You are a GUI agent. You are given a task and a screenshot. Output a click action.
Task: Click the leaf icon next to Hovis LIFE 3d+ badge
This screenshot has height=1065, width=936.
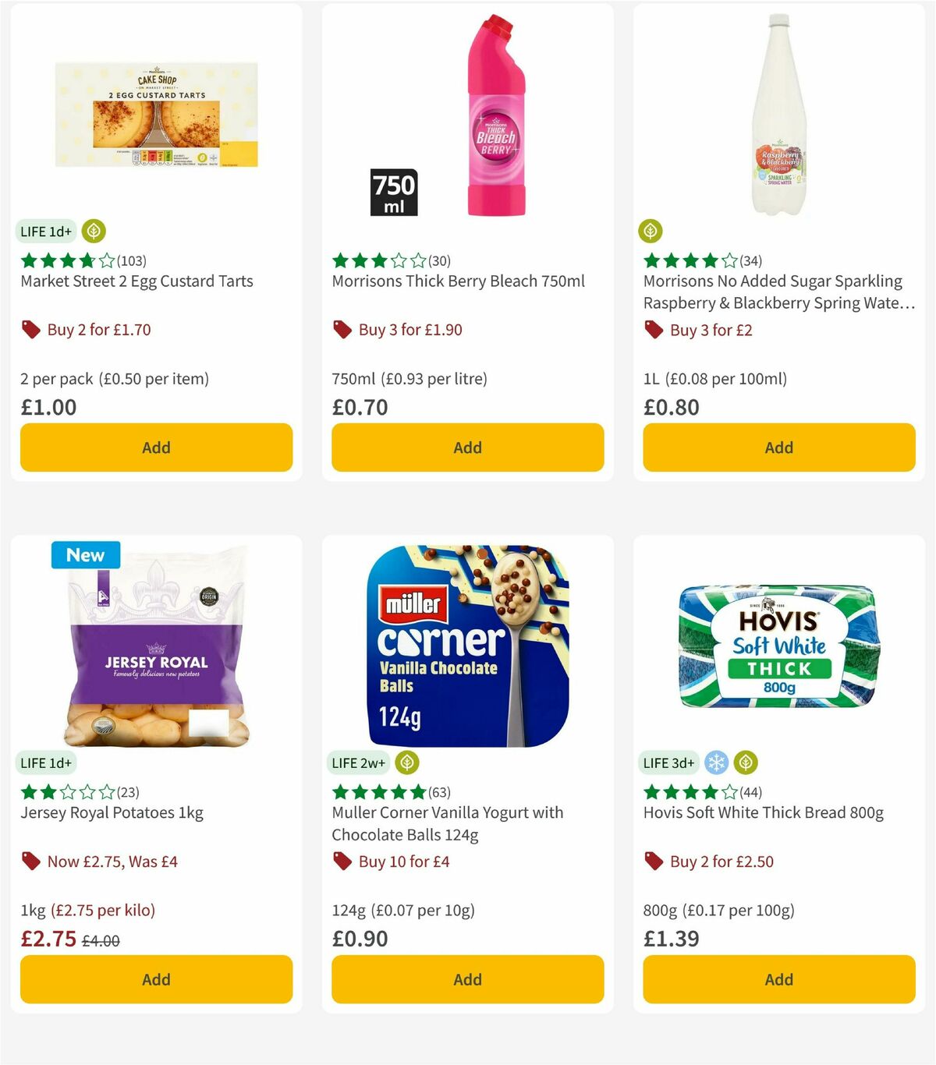pyautogui.click(x=746, y=762)
